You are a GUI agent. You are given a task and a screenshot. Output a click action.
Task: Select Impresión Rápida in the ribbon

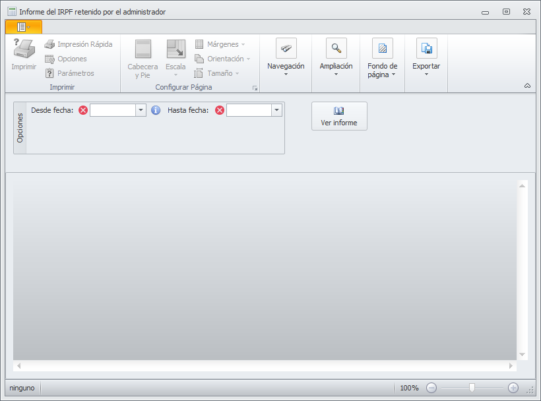[79, 44]
